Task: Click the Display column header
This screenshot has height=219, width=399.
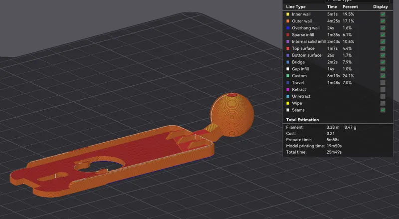Action: click(x=381, y=7)
